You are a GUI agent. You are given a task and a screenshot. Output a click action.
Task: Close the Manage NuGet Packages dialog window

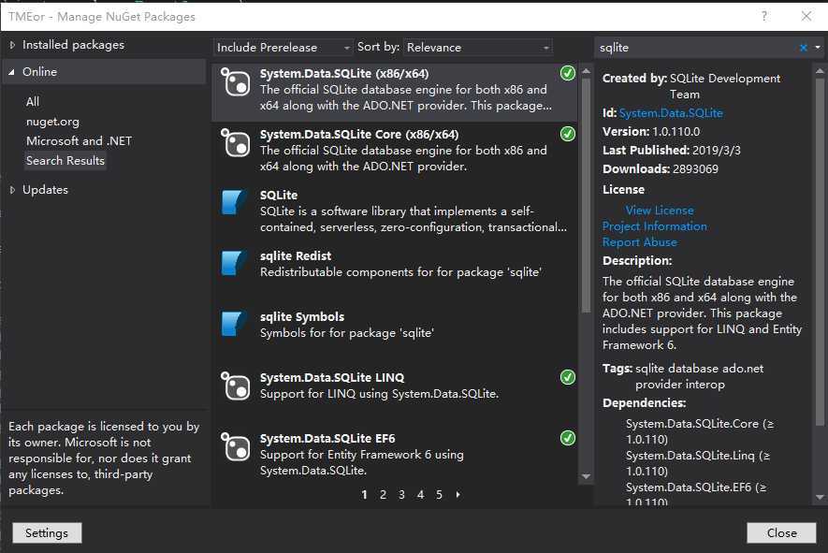[x=806, y=16]
